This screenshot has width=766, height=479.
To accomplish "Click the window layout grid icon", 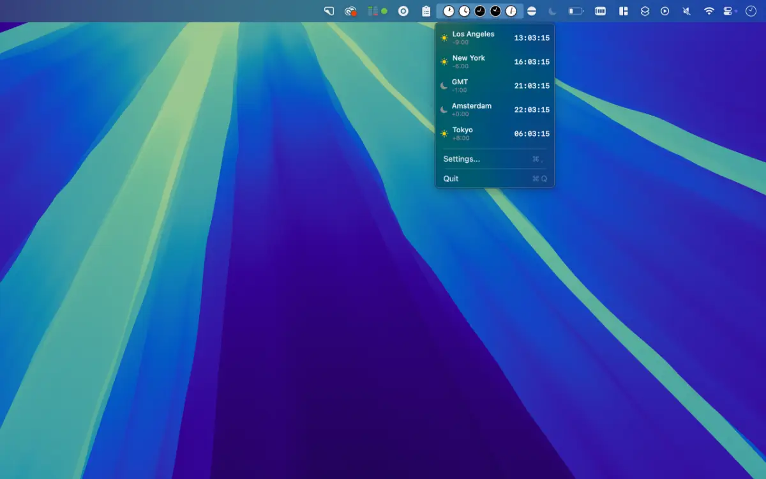I will click(x=624, y=11).
